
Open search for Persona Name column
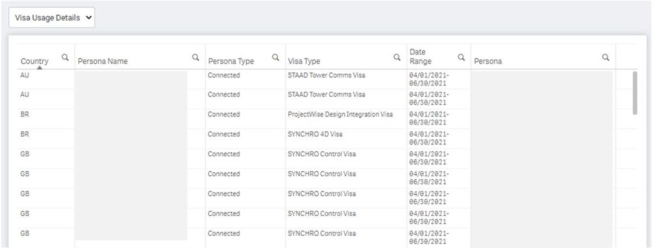[196, 57]
